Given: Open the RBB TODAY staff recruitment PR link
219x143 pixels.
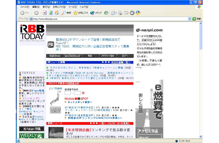Looking at the screenshot, I should pyautogui.click(x=93, y=48).
